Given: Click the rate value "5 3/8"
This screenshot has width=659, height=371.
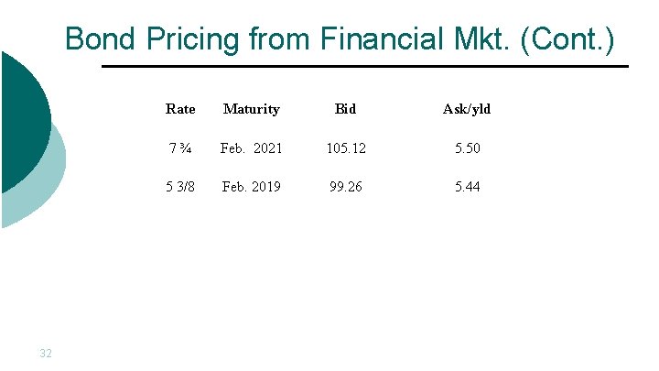Looking at the screenshot, I should coord(180,187).
